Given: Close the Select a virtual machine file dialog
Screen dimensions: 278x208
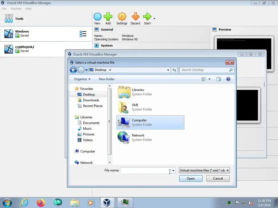Looking at the screenshot, I should tap(230, 63).
